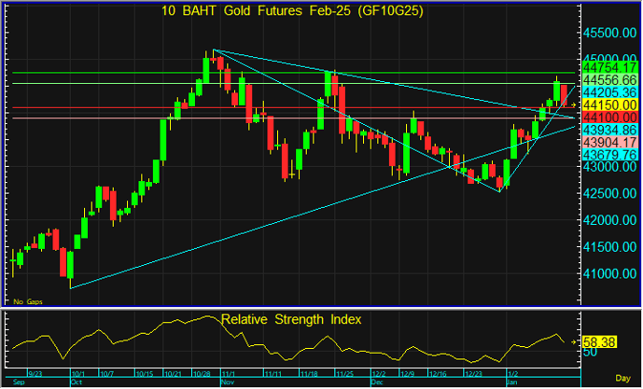The height and width of the screenshot is (389, 643).
Task: Select the red 44100.00 price tag
Action: click(608, 118)
